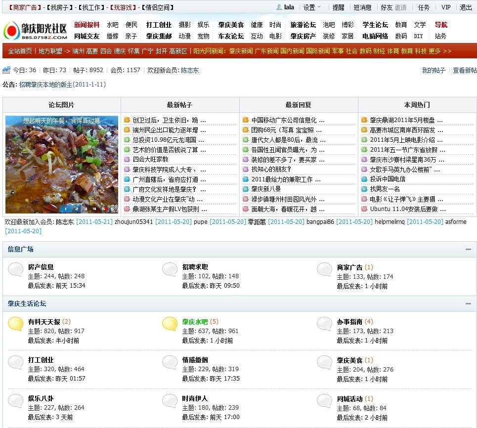Open the 肇庆美食 nav item
The width and height of the screenshot is (477, 428).
pos(231,25)
